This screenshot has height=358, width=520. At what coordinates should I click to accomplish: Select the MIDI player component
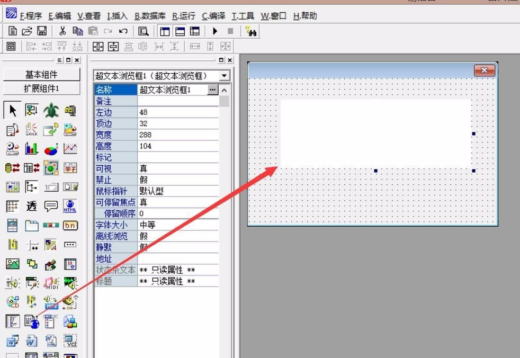[x=51, y=283]
